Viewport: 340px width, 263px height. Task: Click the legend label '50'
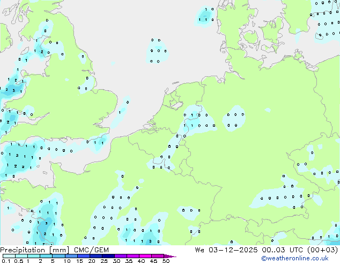[166, 261]
